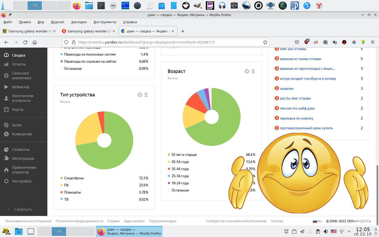Open Предложить идею footer link
Screen dimensions: 379x237
point(163,221)
